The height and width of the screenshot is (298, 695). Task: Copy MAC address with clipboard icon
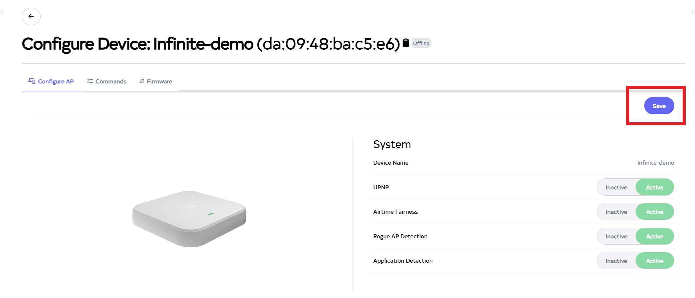[x=406, y=43]
